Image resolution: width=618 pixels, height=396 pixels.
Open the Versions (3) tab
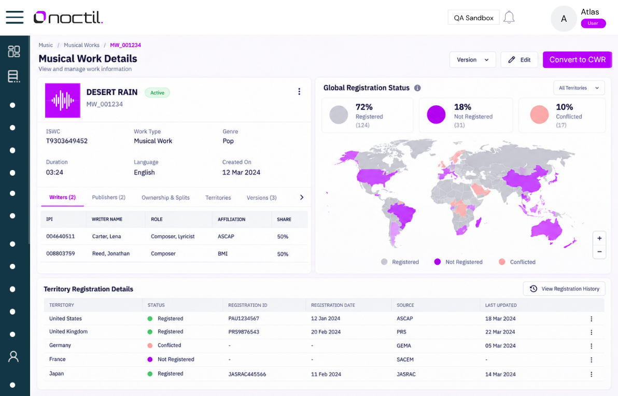point(261,198)
